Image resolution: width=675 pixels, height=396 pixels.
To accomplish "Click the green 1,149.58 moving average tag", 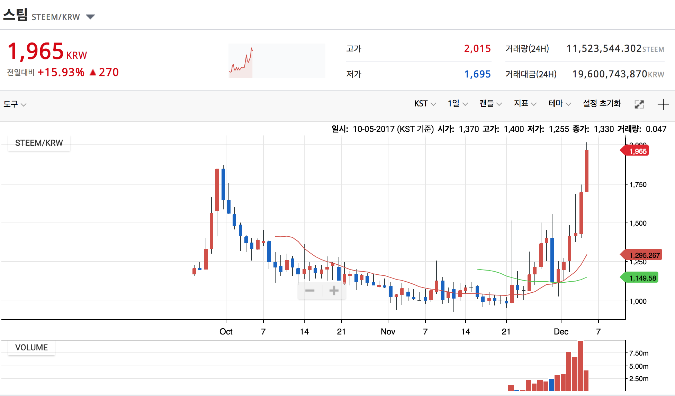I will (639, 278).
